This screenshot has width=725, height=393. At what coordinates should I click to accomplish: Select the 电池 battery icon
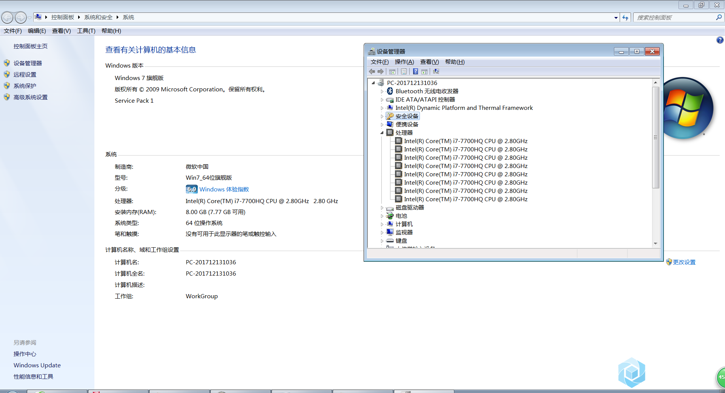point(390,216)
